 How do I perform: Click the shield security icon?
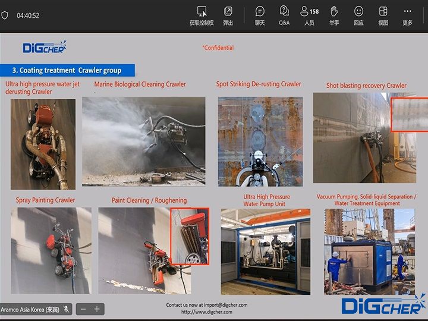tap(5, 15)
